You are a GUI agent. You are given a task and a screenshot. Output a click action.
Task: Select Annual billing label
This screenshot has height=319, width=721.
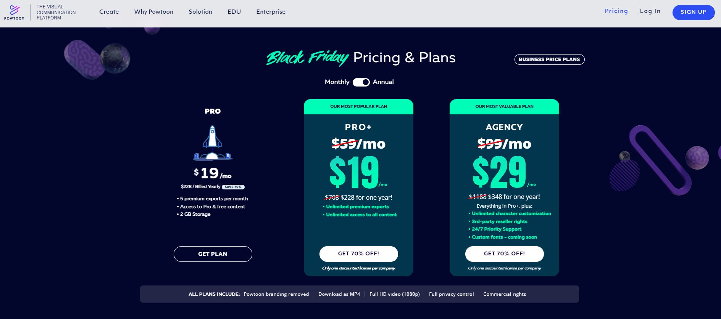tap(383, 82)
